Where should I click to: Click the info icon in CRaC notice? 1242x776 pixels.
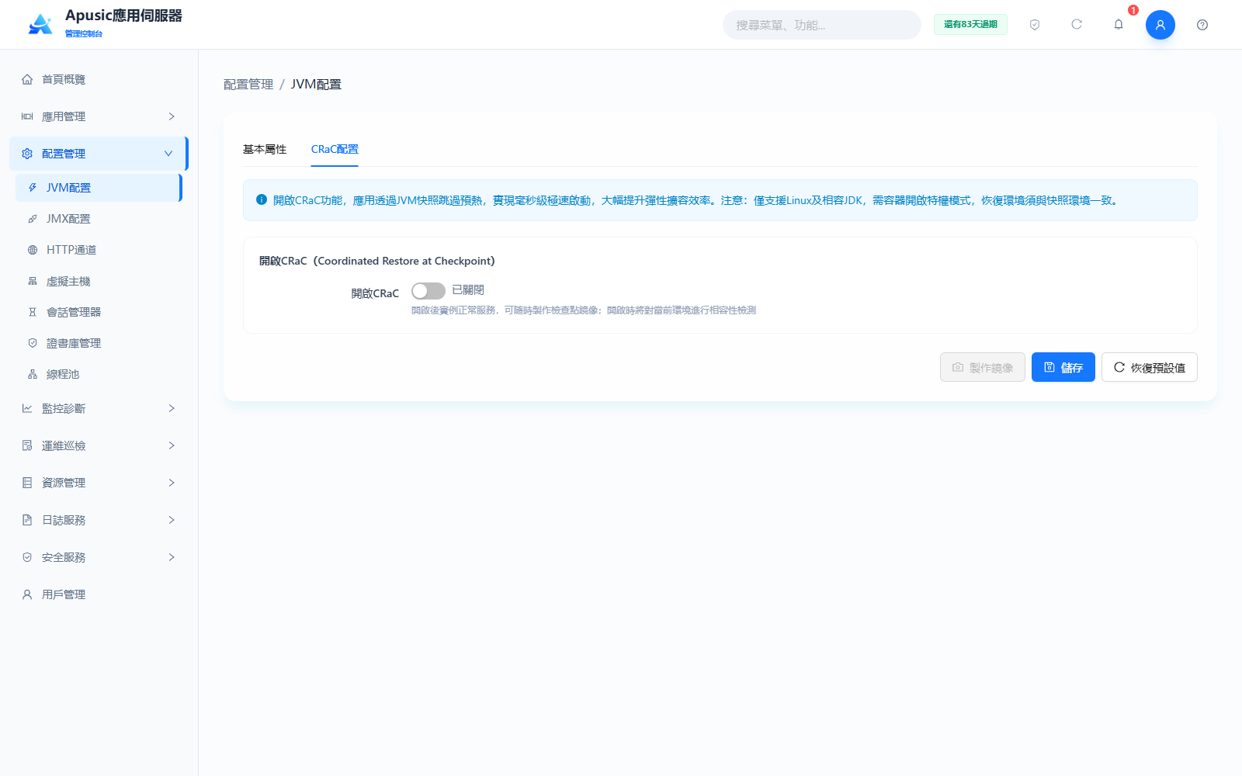point(262,199)
